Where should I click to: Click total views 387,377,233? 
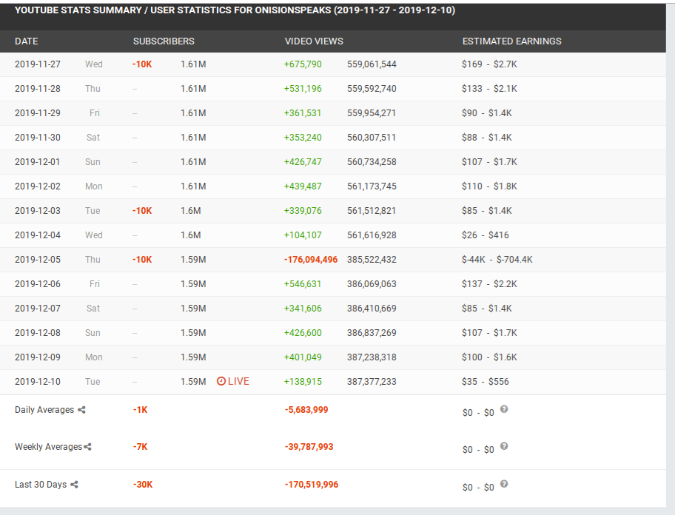(x=372, y=382)
